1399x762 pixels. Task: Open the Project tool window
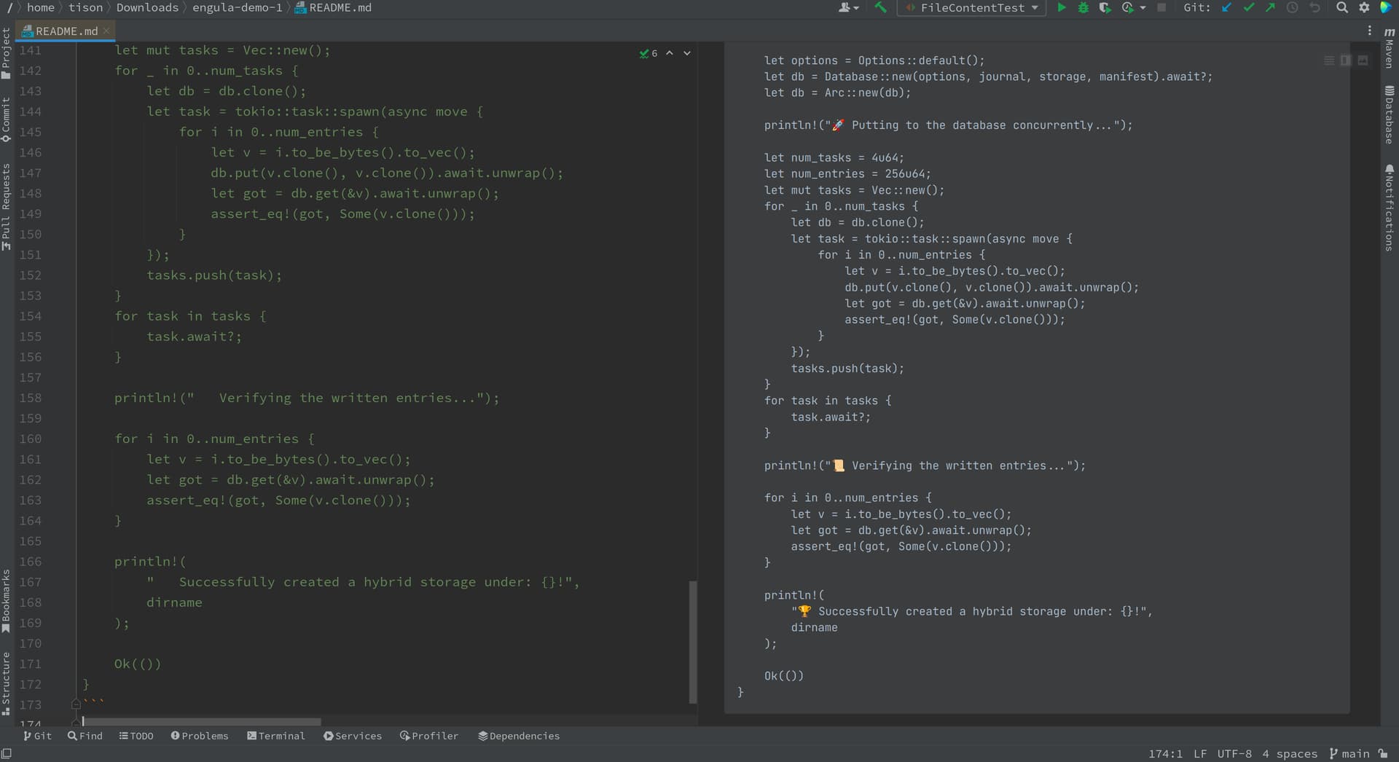tap(6, 53)
